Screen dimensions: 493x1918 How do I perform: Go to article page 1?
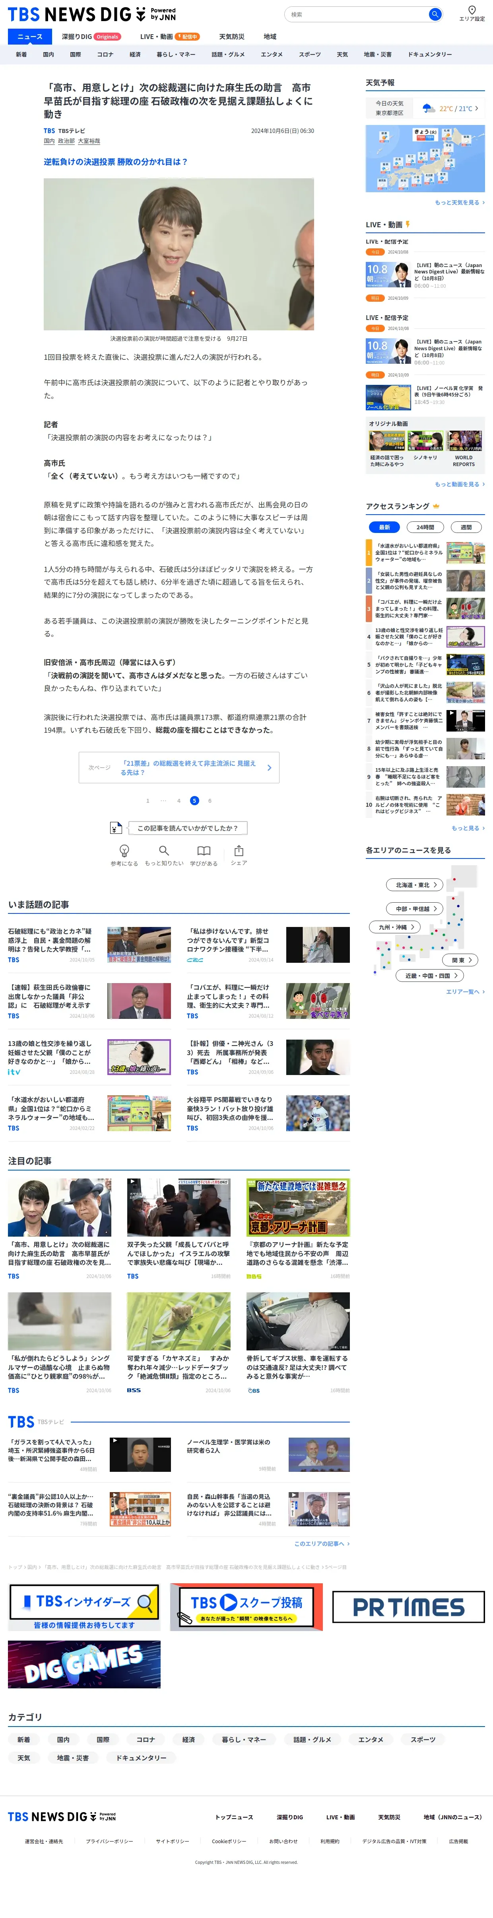click(x=147, y=800)
